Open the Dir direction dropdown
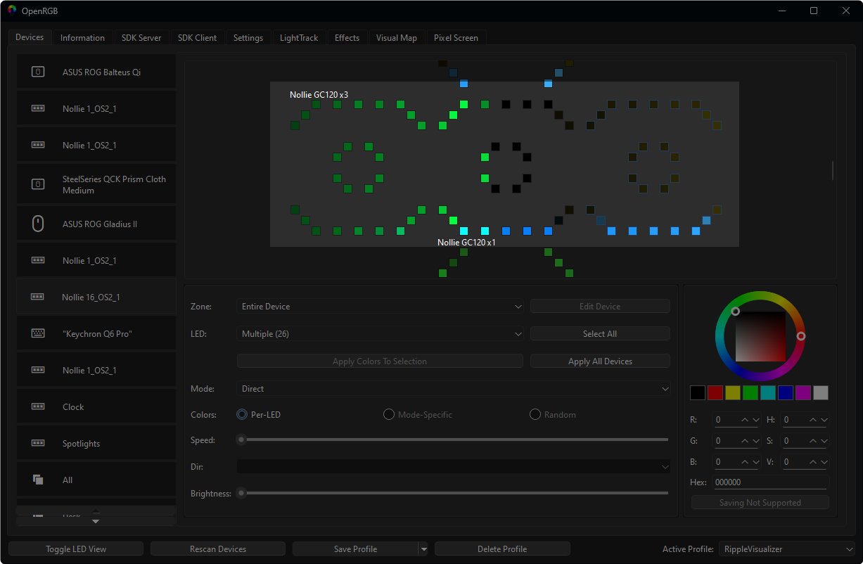863x564 pixels. point(454,466)
